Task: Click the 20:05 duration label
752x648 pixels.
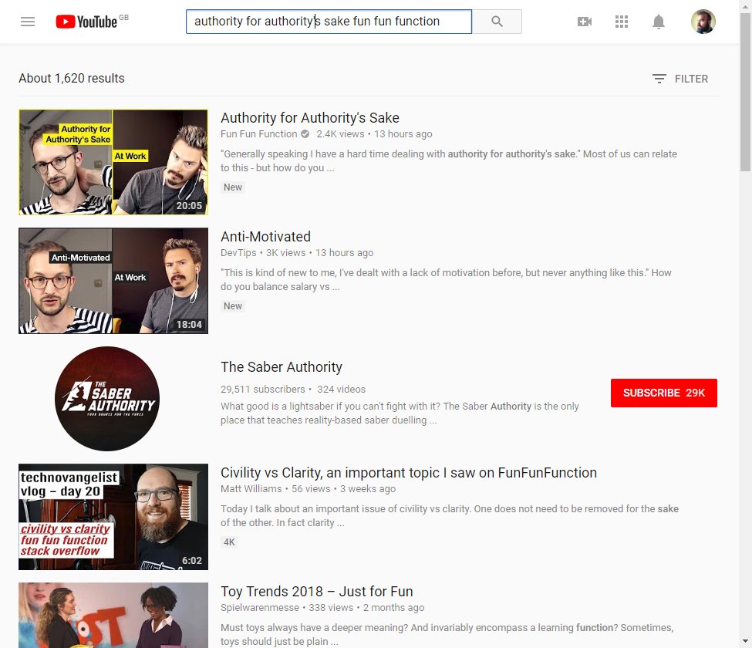Action: pyautogui.click(x=189, y=206)
